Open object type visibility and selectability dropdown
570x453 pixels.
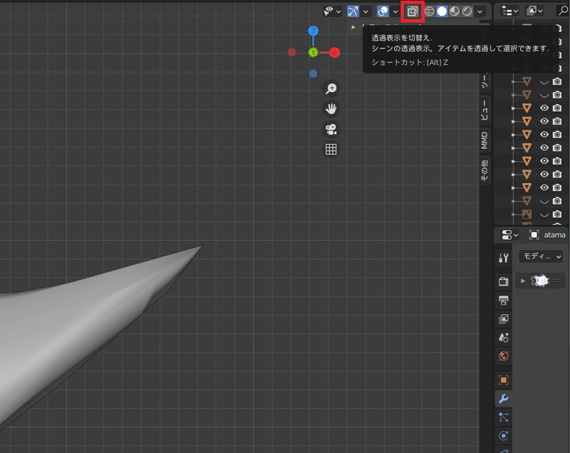click(332, 11)
